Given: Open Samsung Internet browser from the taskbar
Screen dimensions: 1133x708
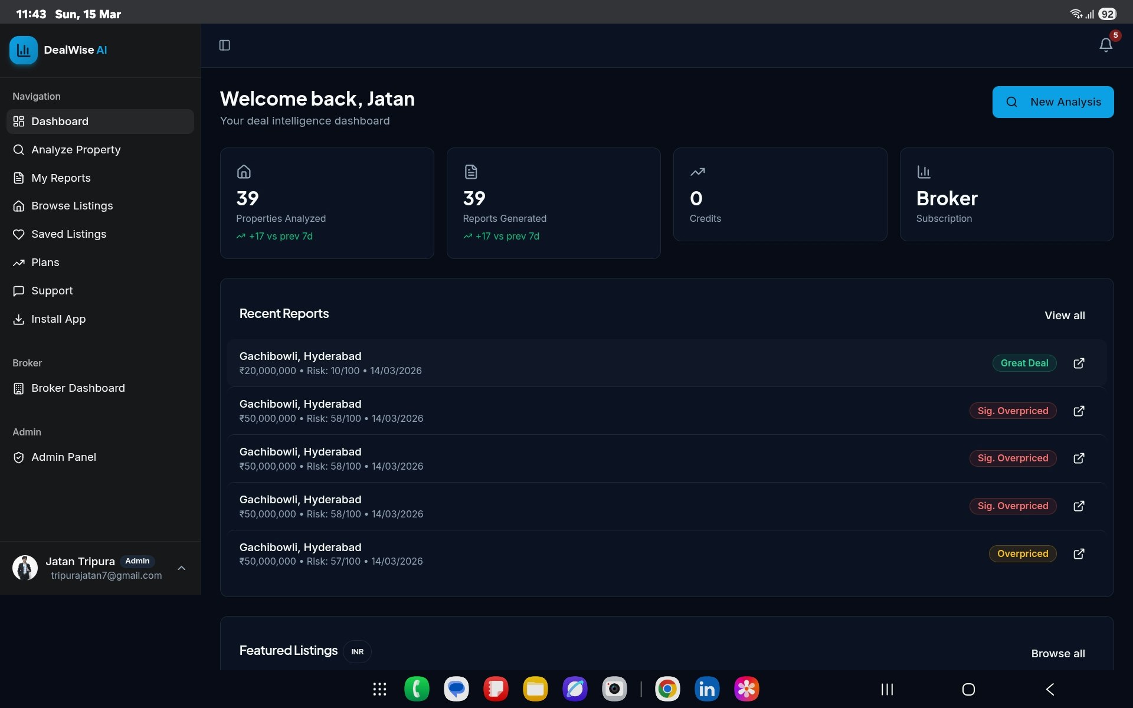Looking at the screenshot, I should click(x=575, y=689).
